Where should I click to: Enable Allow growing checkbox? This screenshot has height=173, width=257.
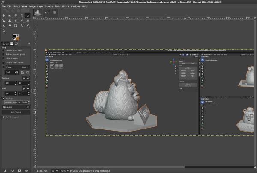(x=3, y=59)
